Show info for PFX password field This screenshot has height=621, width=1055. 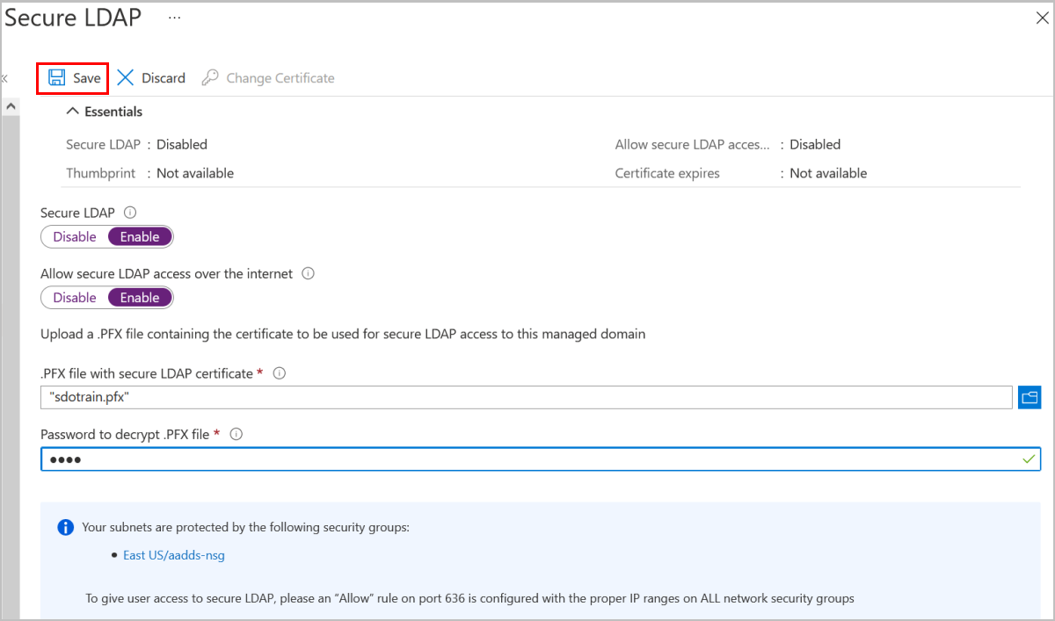(236, 434)
